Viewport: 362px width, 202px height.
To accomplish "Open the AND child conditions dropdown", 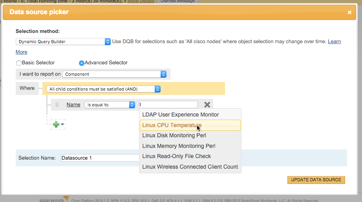I will [103, 89].
